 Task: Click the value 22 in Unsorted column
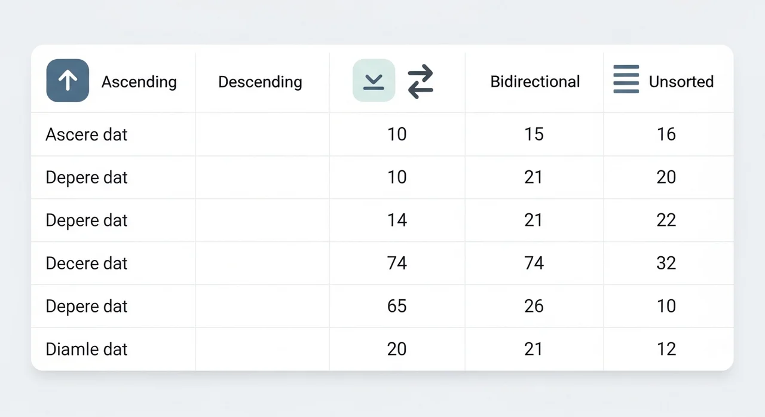(x=666, y=220)
